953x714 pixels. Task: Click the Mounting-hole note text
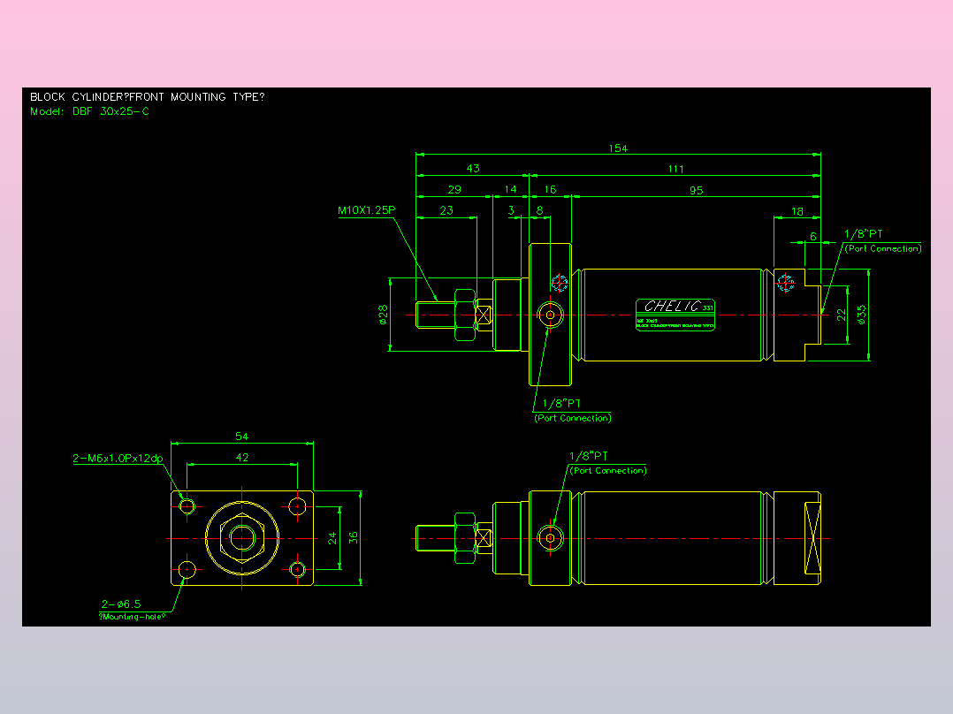(132, 617)
